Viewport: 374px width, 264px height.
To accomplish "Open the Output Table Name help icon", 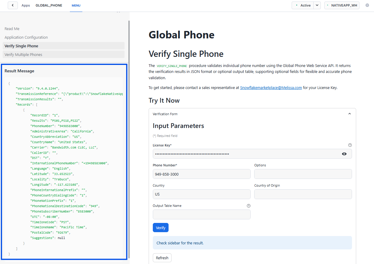I will (x=249, y=206).
